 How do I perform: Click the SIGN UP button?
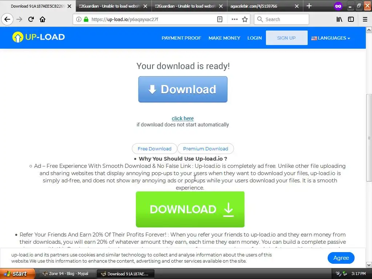(x=287, y=38)
